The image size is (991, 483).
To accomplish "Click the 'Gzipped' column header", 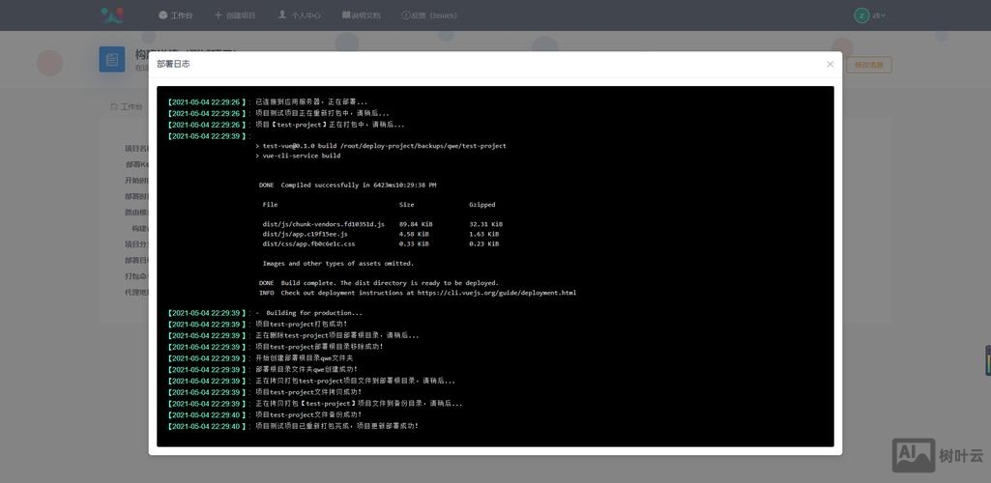I will click(482, 205).
